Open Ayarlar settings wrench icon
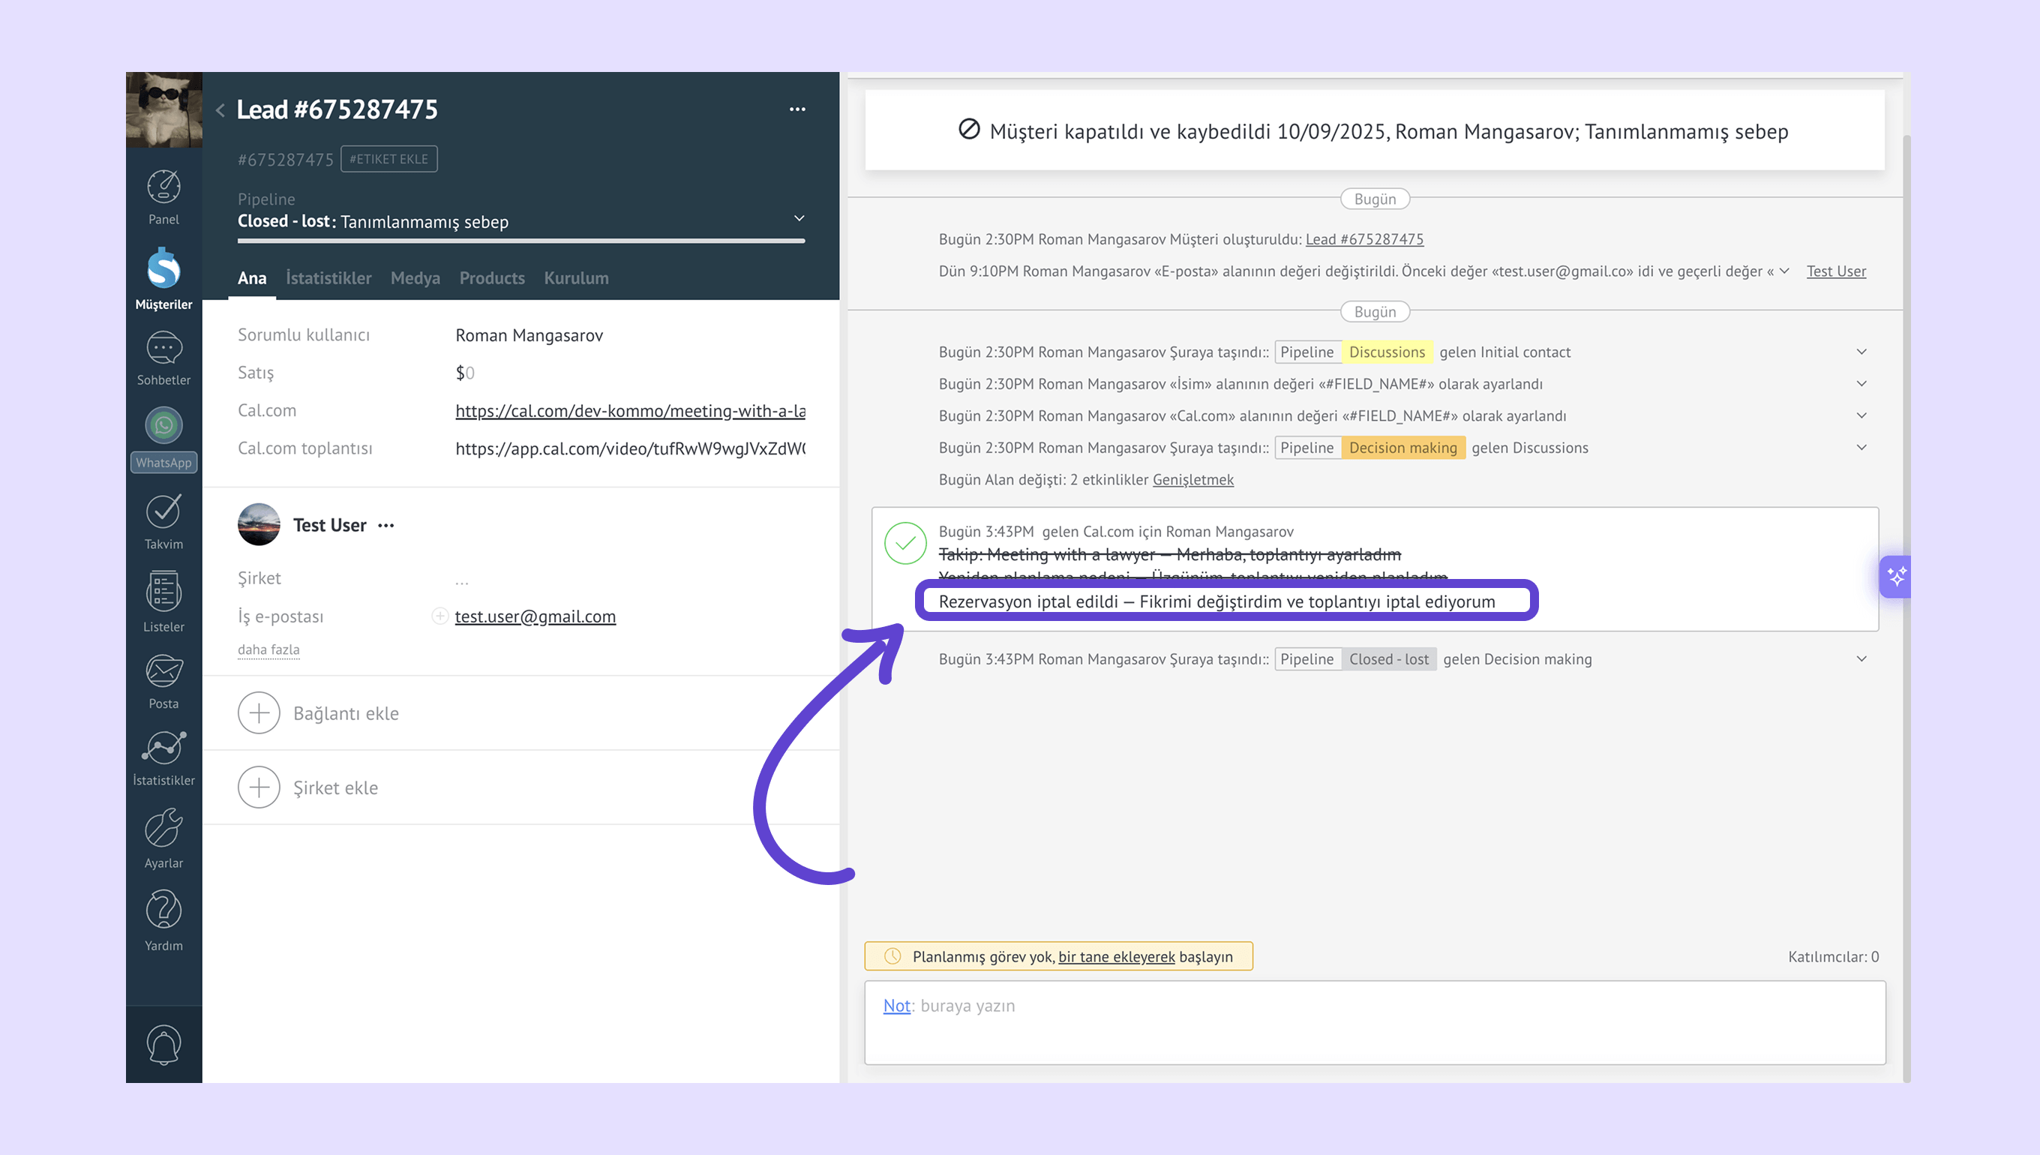This screenshot has width=2040, height=1155. click(163, 829)
